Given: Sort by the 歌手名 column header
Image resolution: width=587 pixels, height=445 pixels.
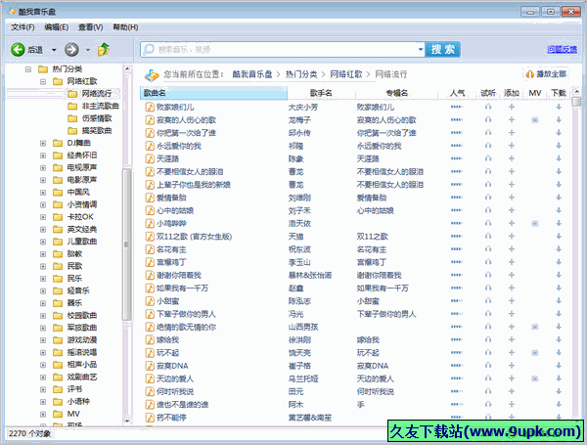Looking at the screenshot, I should click(x=321, y=93).
